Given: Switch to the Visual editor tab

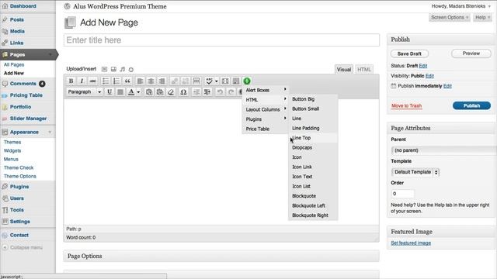Looking at the screenshot, I should [344, 69].
